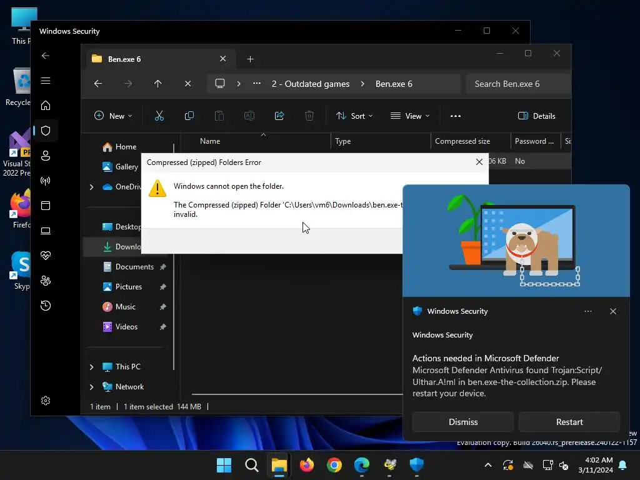The height and width of the screenshot is (480, 640).
Task: Click the Up arrow in File Explorer
Action: pos(158,84)
